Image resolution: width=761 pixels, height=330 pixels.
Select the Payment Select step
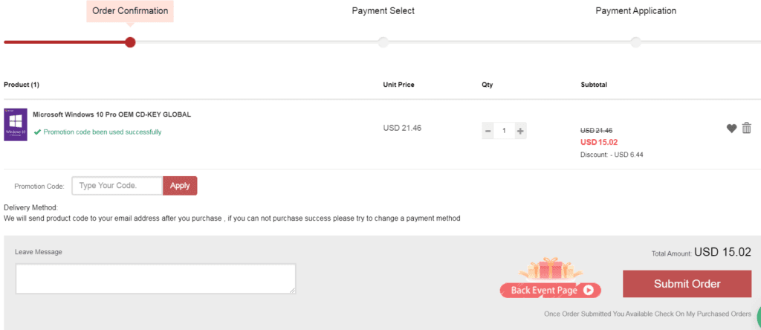tap(383, 10)
